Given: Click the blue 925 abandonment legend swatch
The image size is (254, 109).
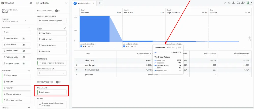Looking at the screenshot, I should pos(124,46).
